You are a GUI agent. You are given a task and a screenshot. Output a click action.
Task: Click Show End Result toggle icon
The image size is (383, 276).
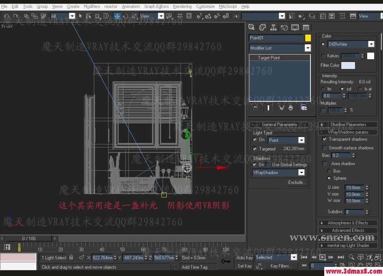268,108
